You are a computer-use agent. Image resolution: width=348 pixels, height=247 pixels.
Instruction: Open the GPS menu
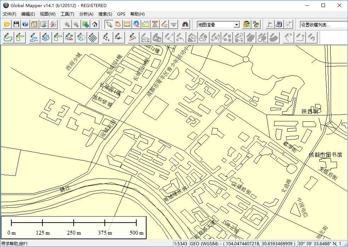coord(121,14)
